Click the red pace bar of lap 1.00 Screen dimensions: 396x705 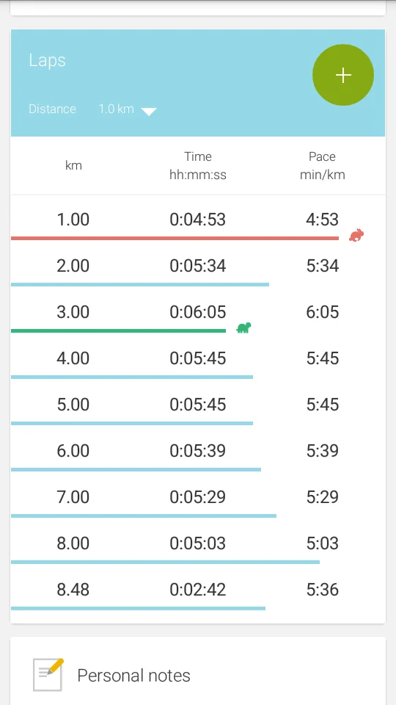(x=175, y=238)
